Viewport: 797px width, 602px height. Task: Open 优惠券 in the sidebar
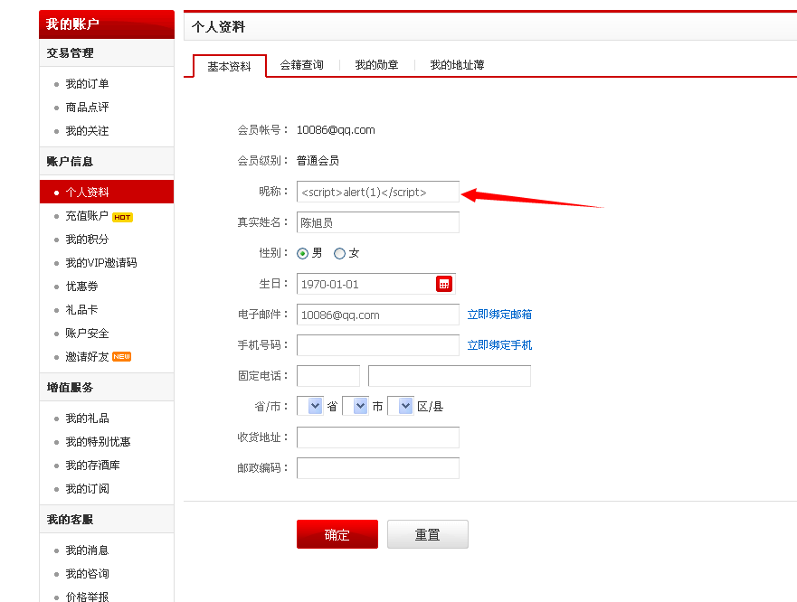pos(81,287)
